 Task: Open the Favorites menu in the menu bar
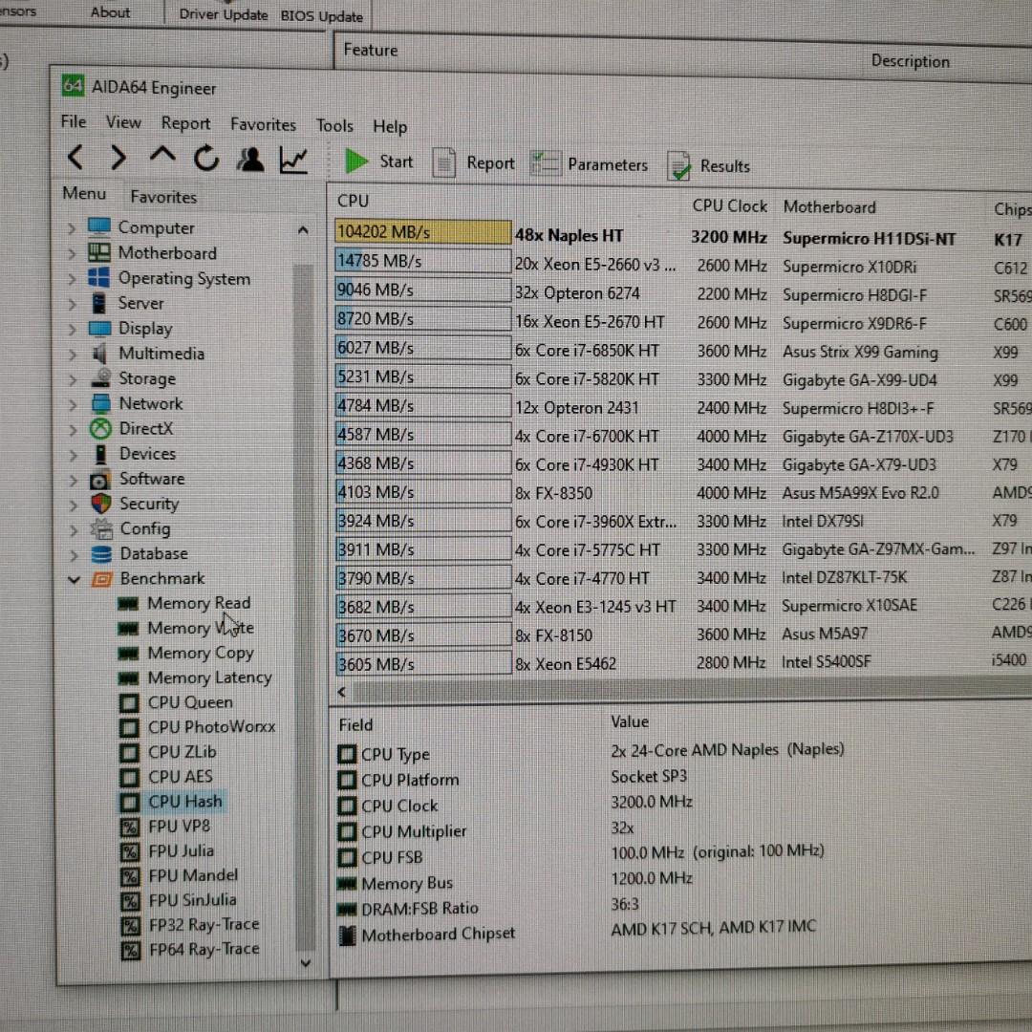click(x=263, y=124)
